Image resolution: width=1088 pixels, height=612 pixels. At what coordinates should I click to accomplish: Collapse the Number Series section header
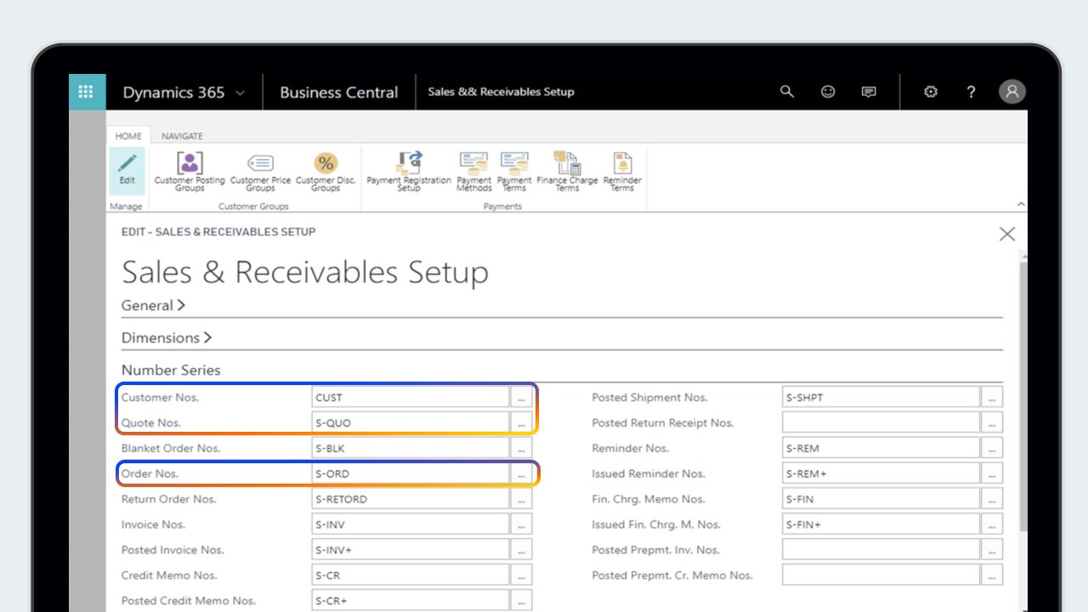point(171,370)
